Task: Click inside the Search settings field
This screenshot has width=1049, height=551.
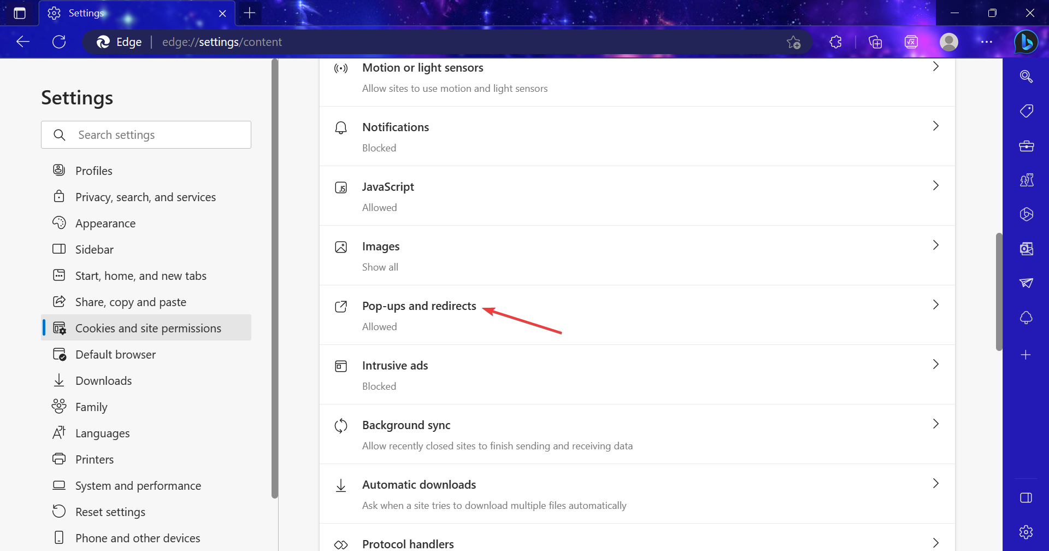Action: 146,134
